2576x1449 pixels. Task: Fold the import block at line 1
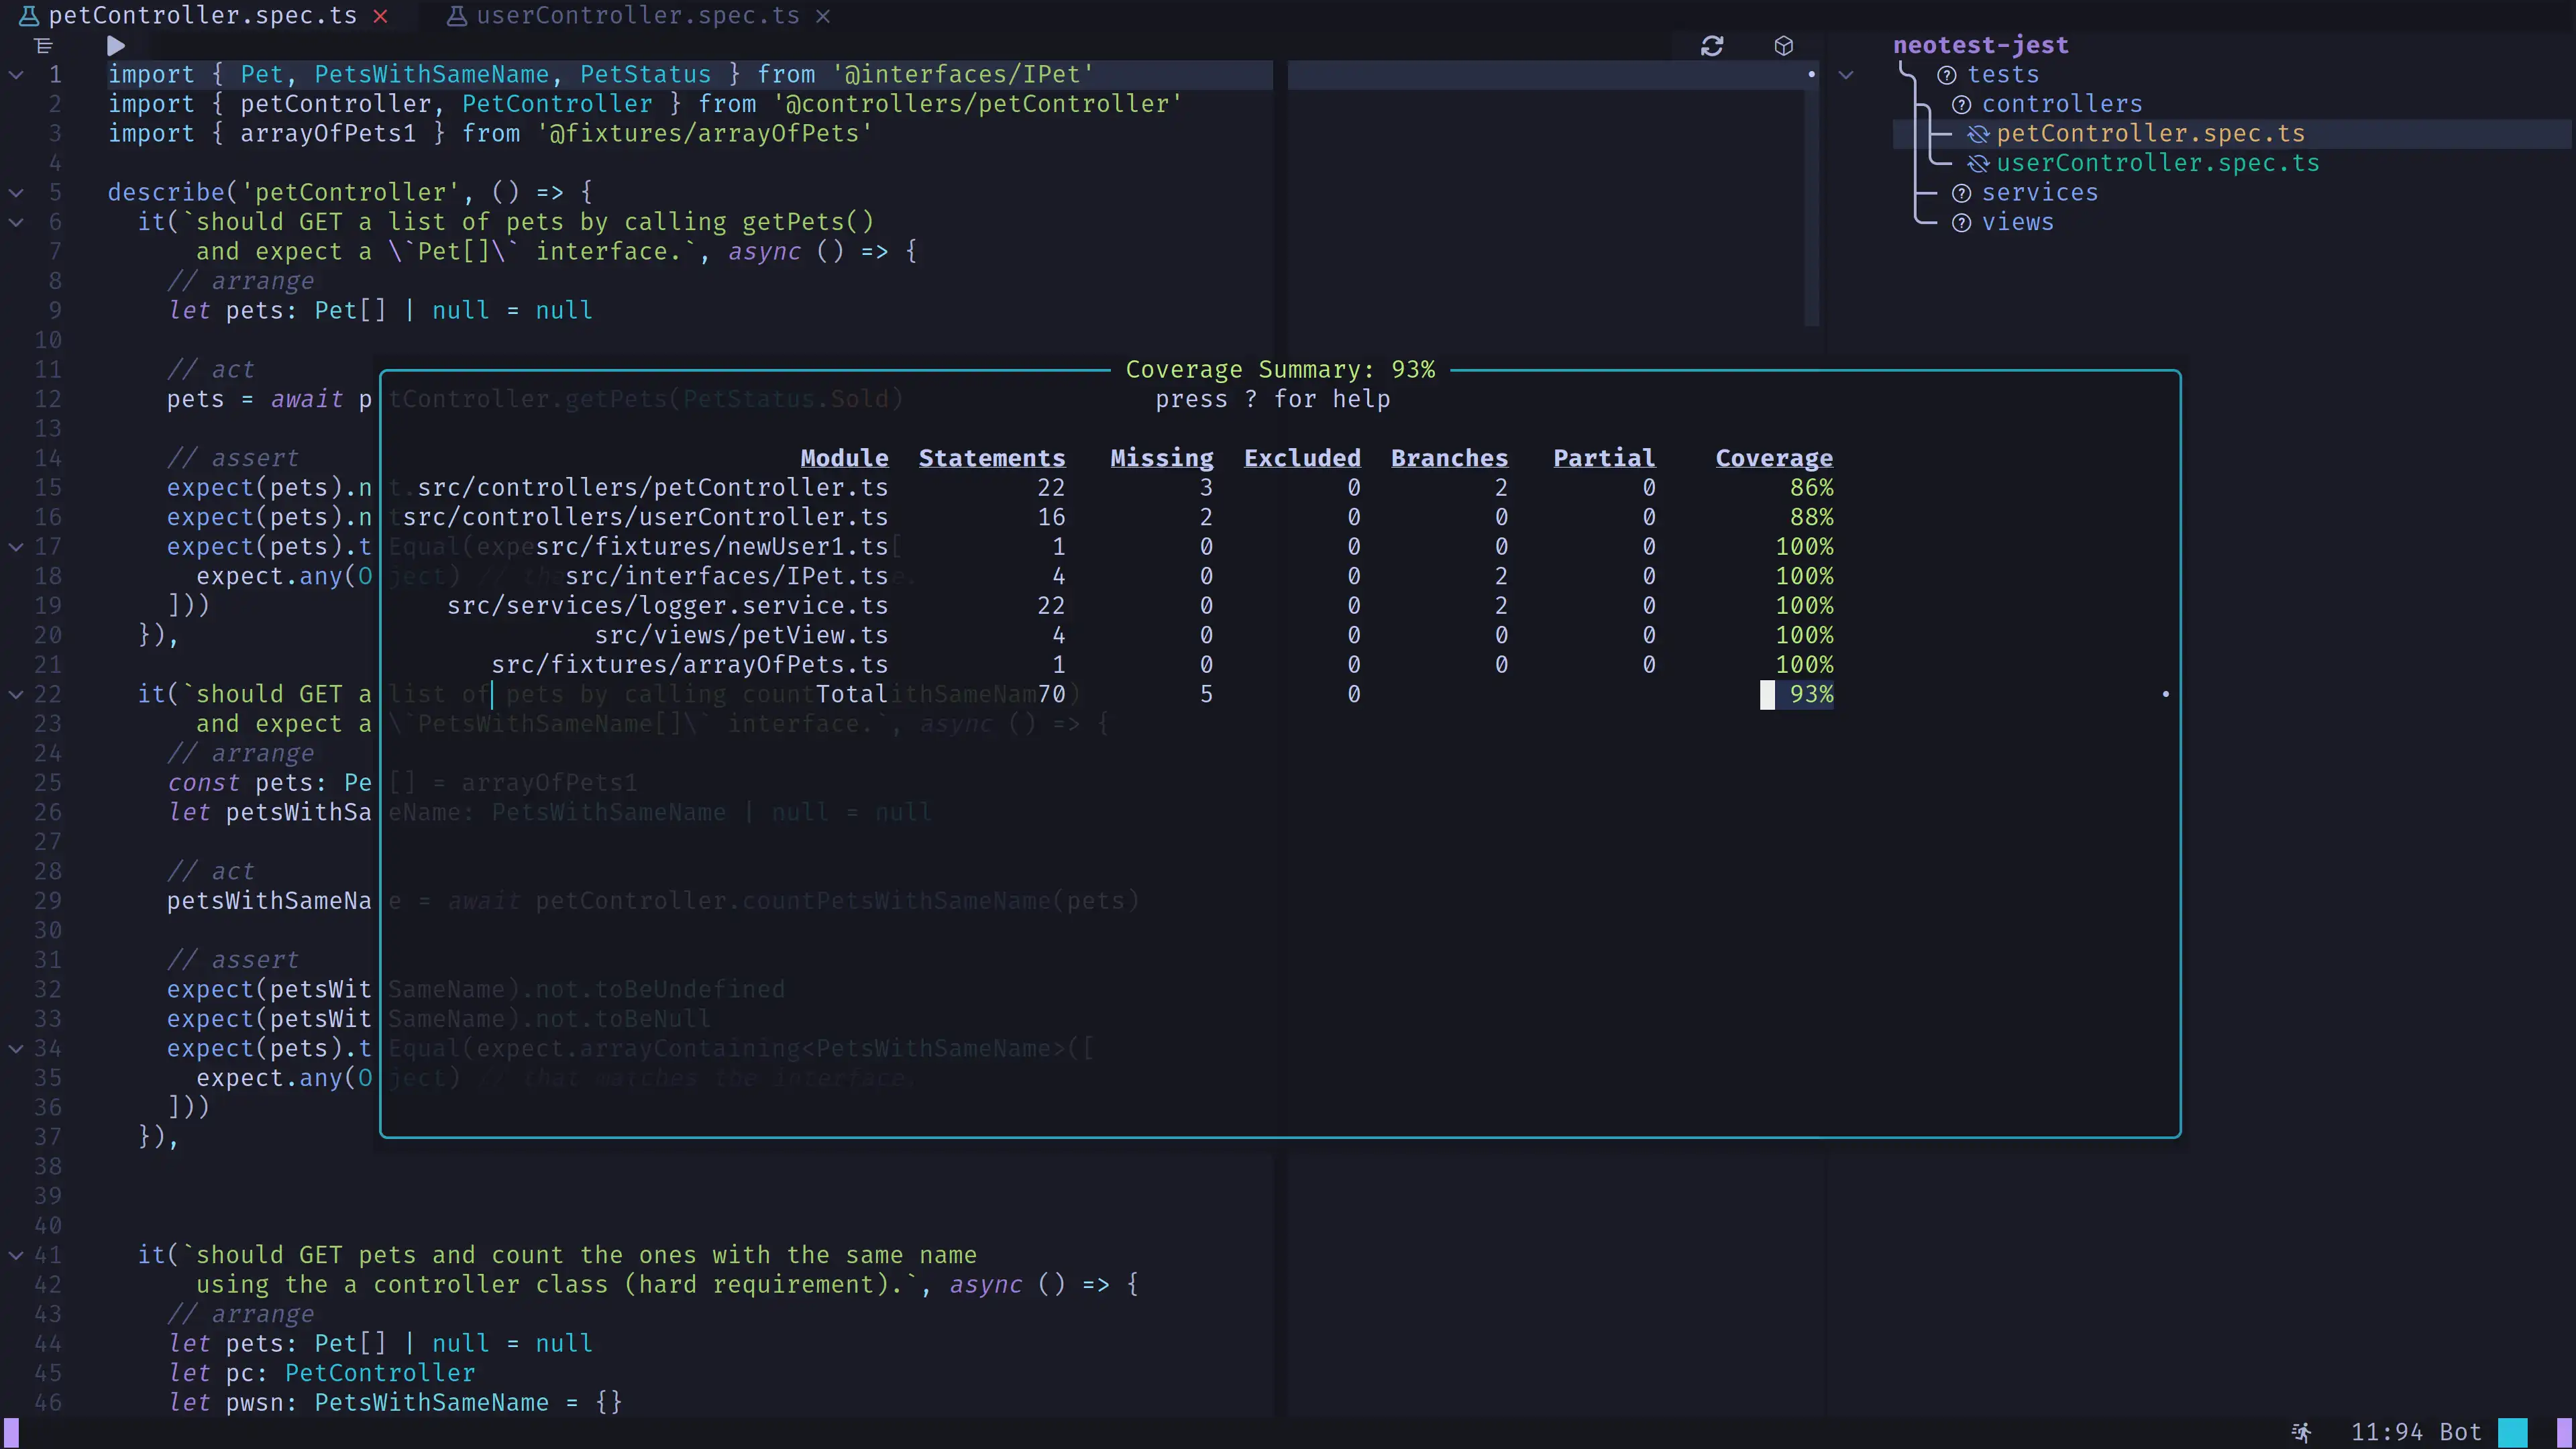(x=16, y=75)
